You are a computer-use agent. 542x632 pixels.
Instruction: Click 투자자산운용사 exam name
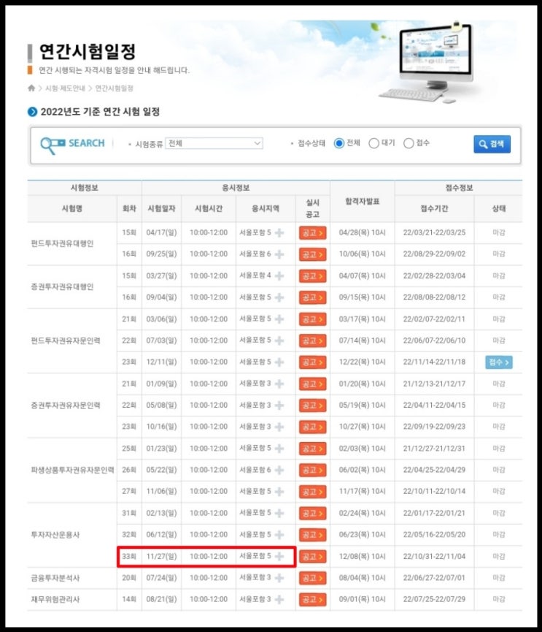(55, 535)
